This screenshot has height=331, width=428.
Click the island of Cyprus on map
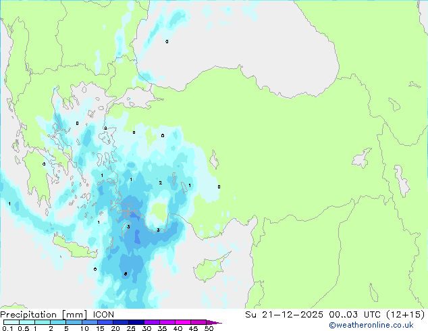pyautogui.click(x=209, y=269)
